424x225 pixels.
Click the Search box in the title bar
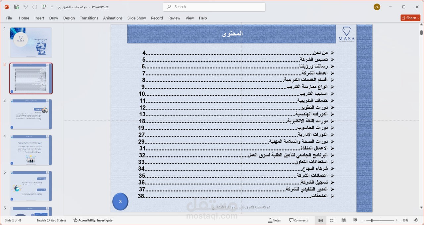pos(214,7)
